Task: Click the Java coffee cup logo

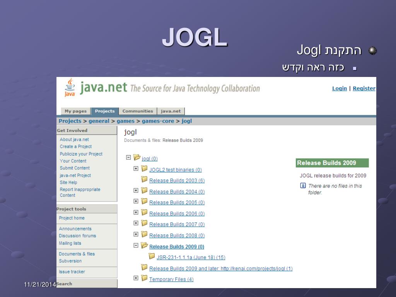Action: click(x=70, y=87)
